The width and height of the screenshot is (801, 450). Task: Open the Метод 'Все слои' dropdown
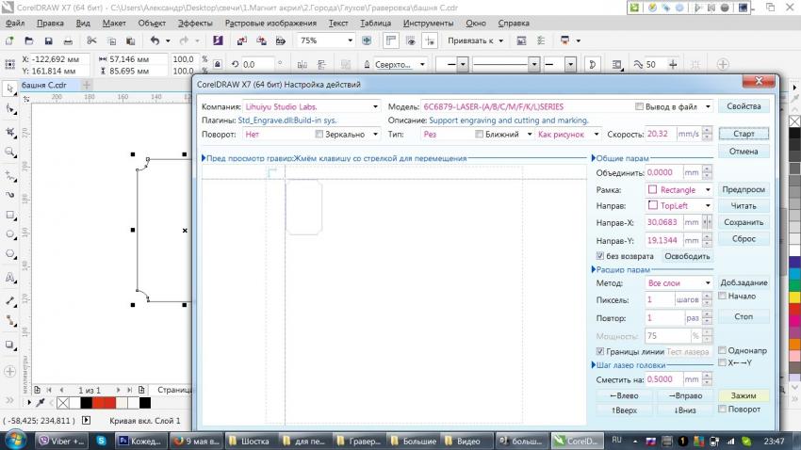(707, 283)
